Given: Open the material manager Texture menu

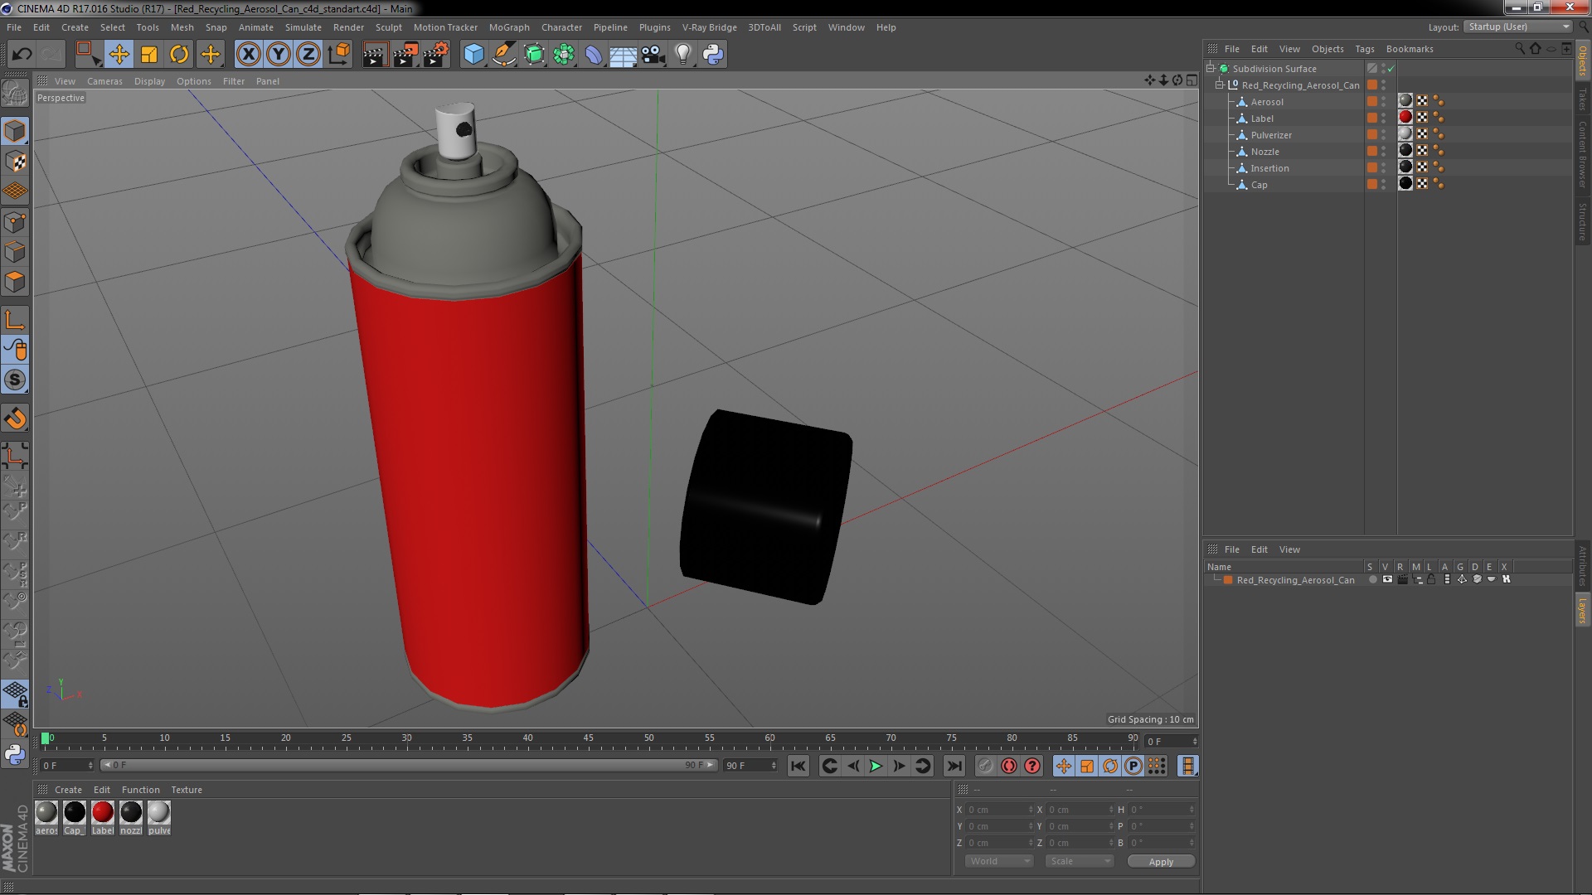Looking at the screenshot, I should tap(187, 790).
